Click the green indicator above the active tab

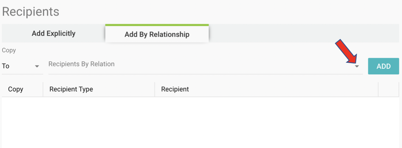157,25
